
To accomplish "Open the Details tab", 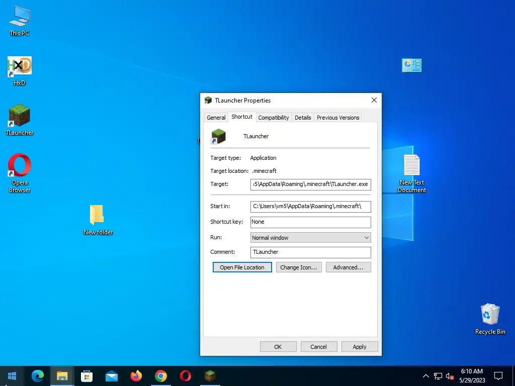I will [x=302, y=118].
